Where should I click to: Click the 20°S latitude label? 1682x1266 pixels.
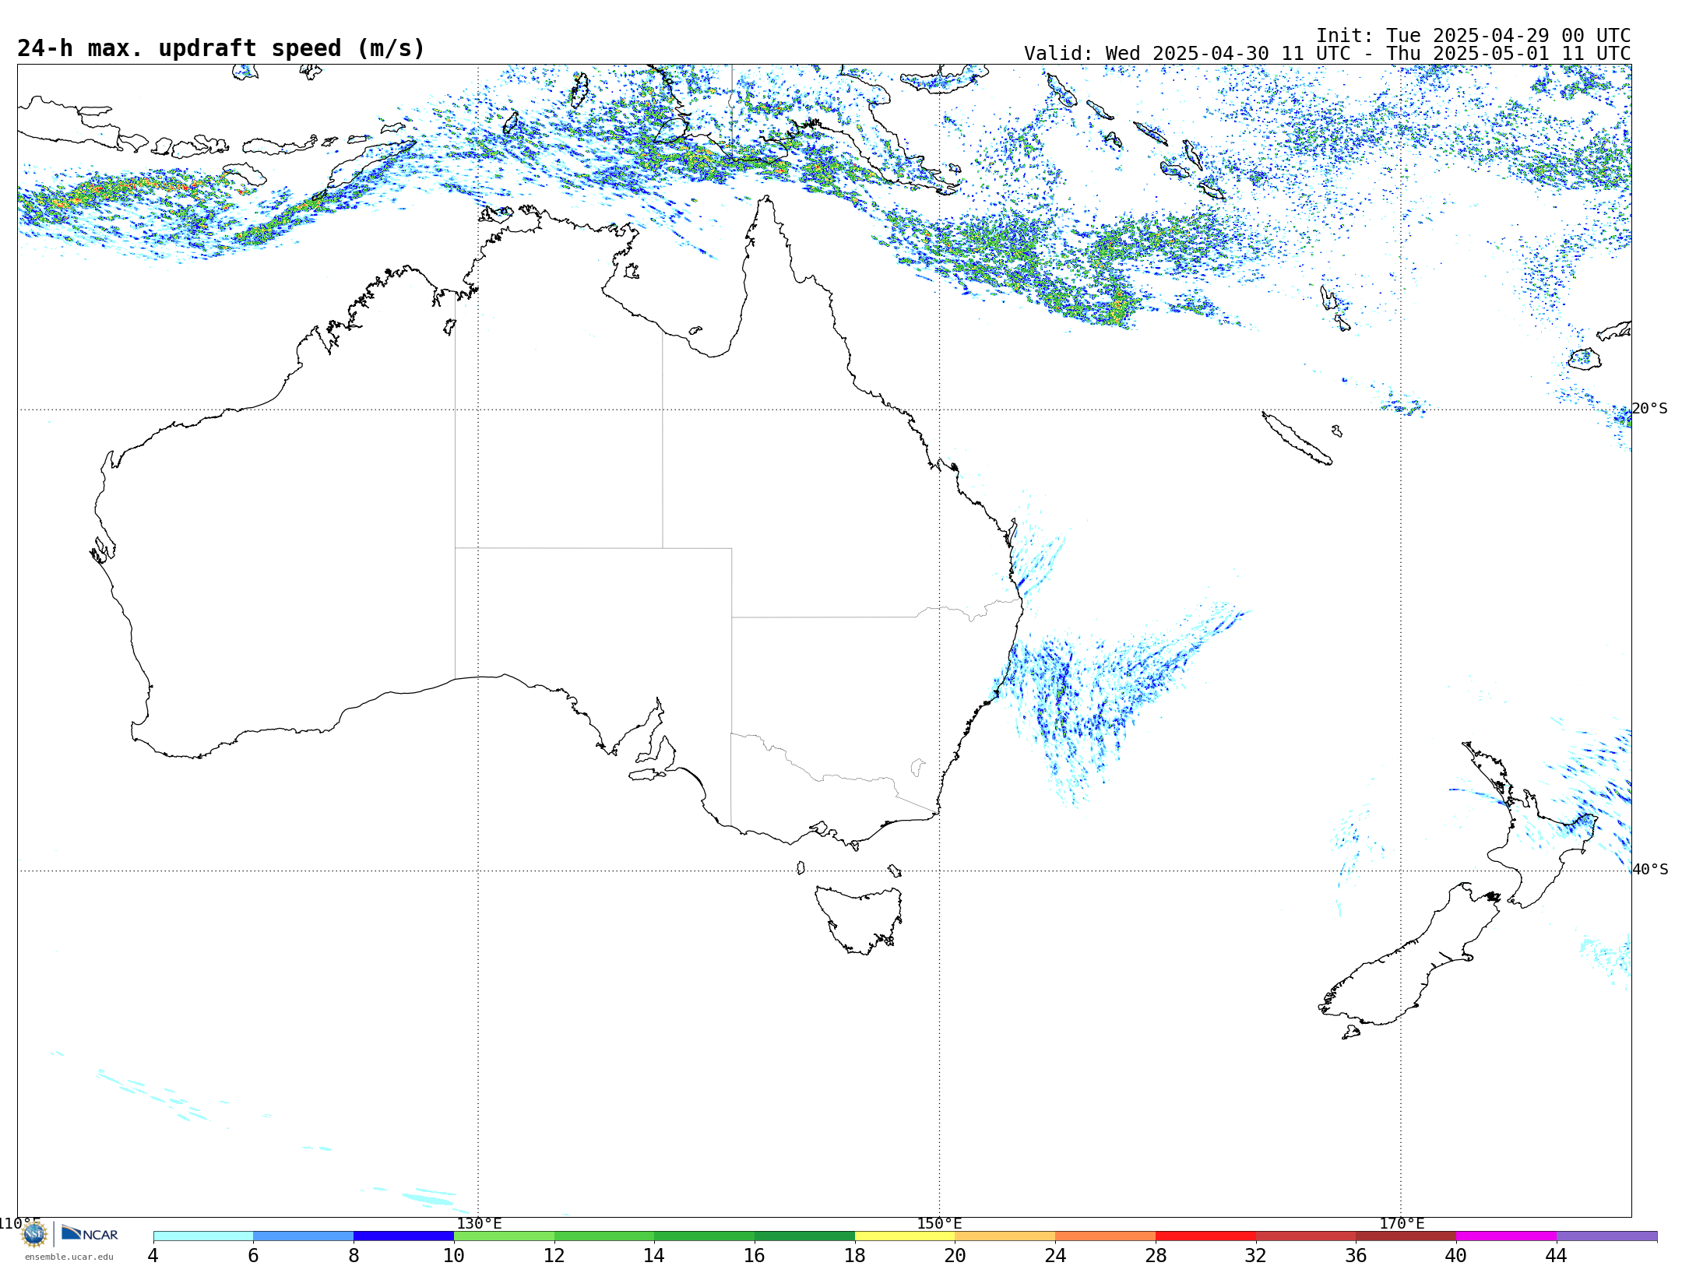coord(1650,409)
